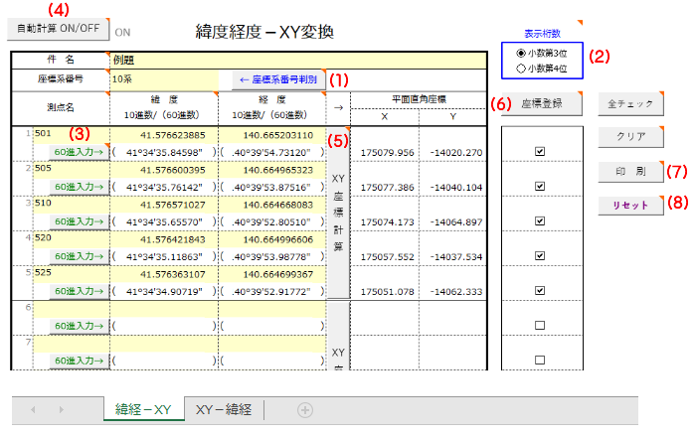Click the next sheet navigation arrow
Image resolution: width=696 pixels, height=437 pixels.
[x=62, y=409]
